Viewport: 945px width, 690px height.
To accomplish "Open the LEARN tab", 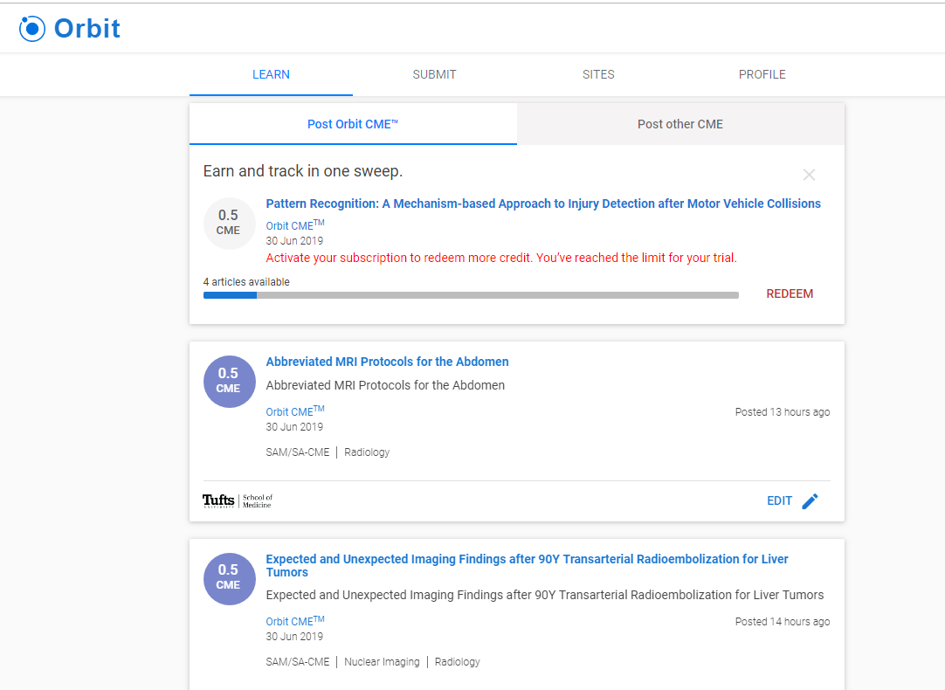I will coord(272,75).
